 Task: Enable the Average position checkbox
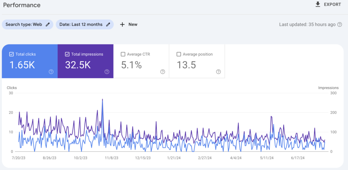(179, 54)
